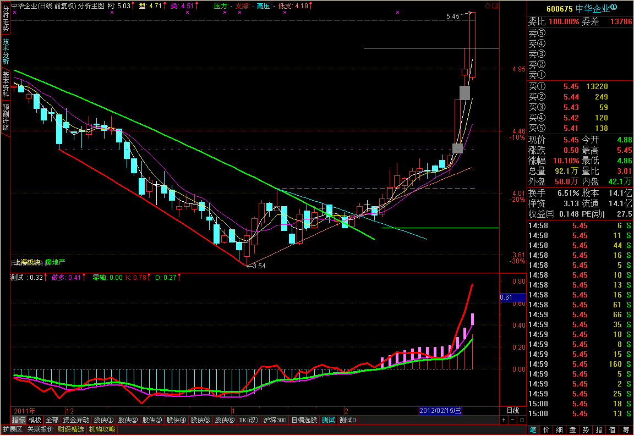The width and height of the screenshot is (634, 436).
Task: Click the 涨幅 value 10.10%
Action: coord(566,161)
